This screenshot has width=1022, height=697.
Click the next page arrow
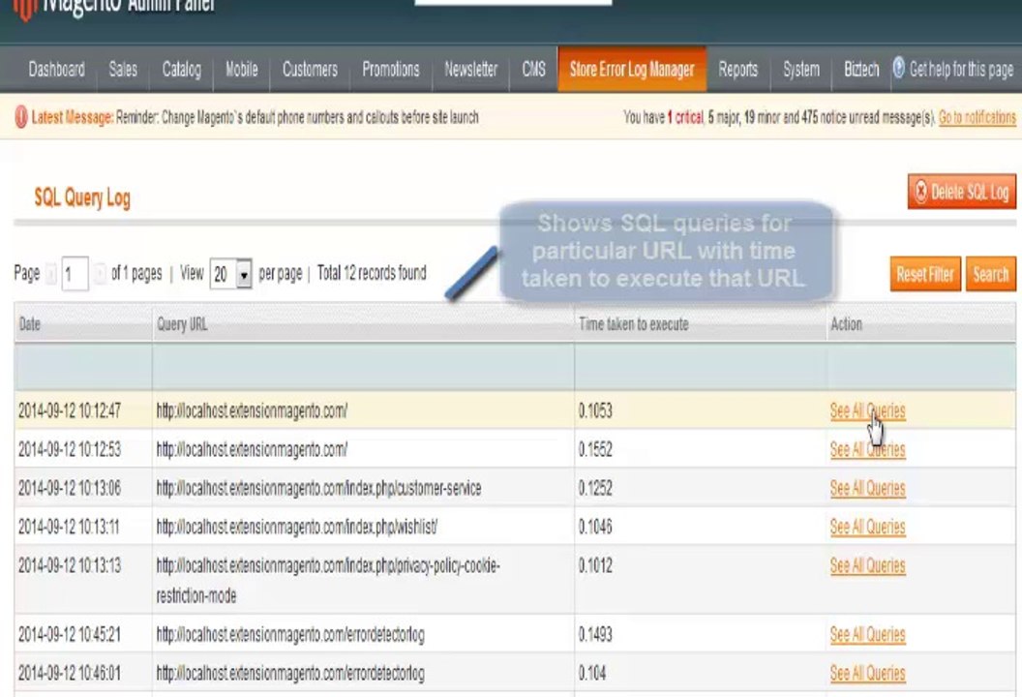(x=100, y=274)
